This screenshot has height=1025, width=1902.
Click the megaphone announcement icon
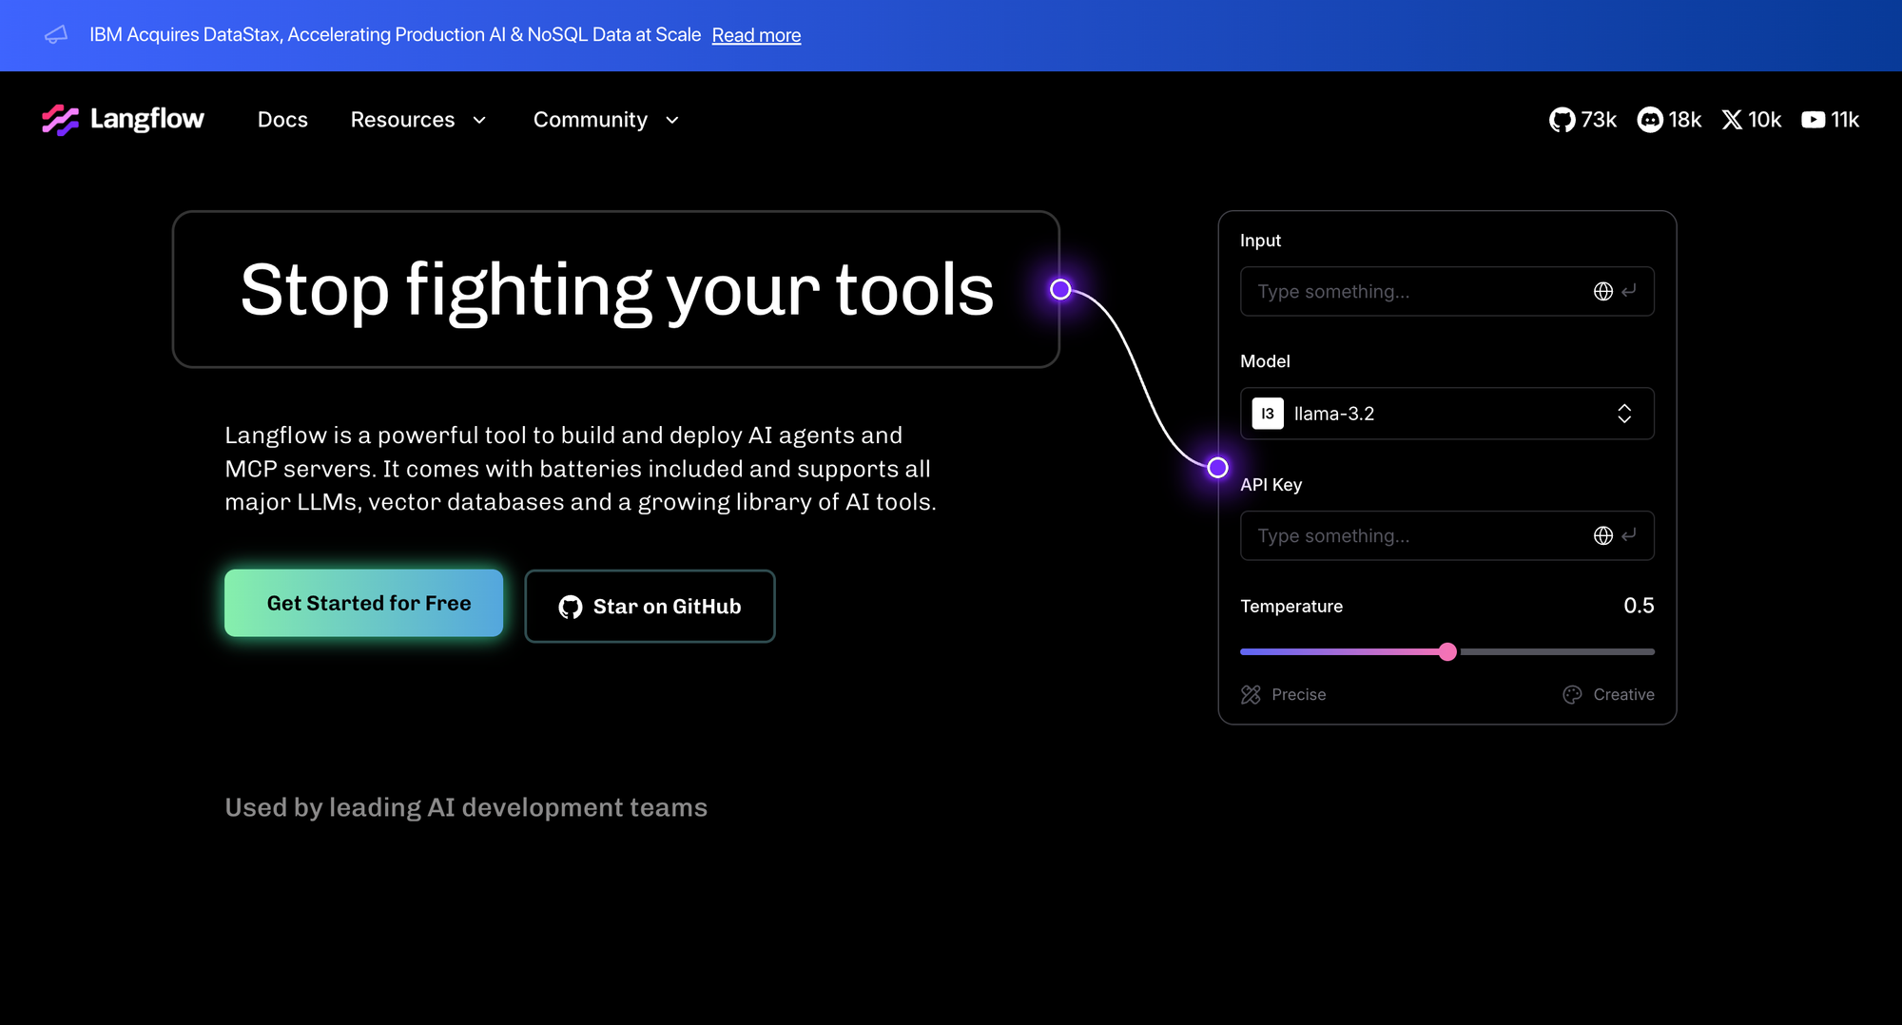(x=56, y=35)
